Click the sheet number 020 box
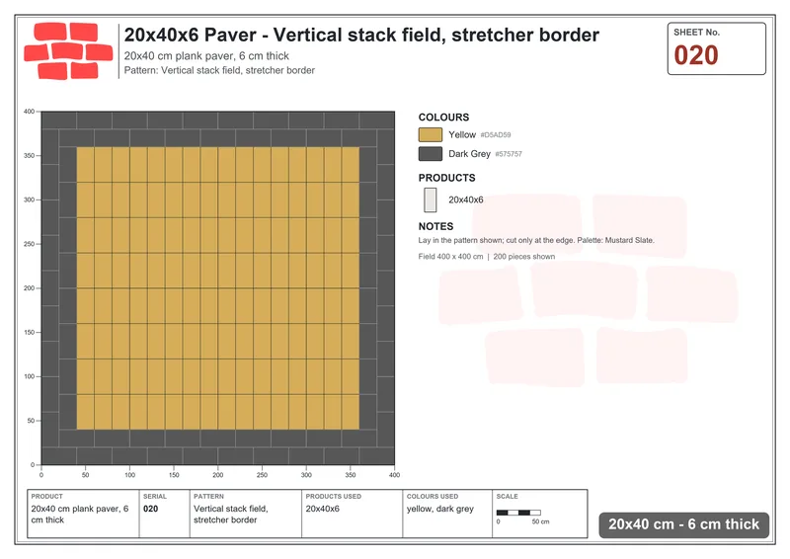The width and height of the screenshot is (790, 559). [717, 49]
